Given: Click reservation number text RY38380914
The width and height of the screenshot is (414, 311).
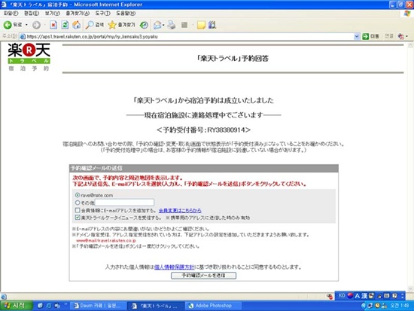Looking at the screenshot, I should pyautogui.click(x=227, y=130).
